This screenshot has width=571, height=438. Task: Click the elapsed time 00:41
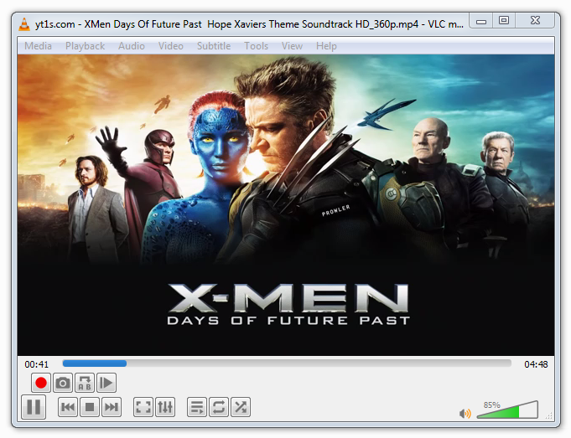[36, 364]
